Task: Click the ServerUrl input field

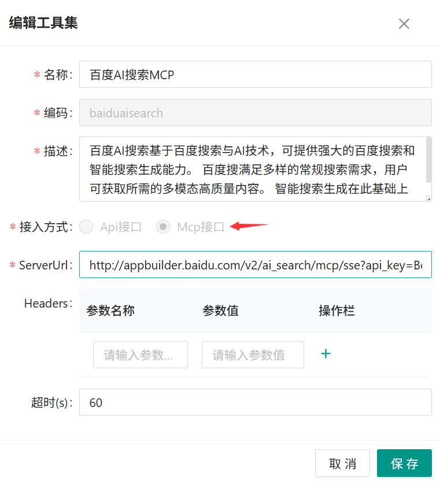Action: [256, 264]
